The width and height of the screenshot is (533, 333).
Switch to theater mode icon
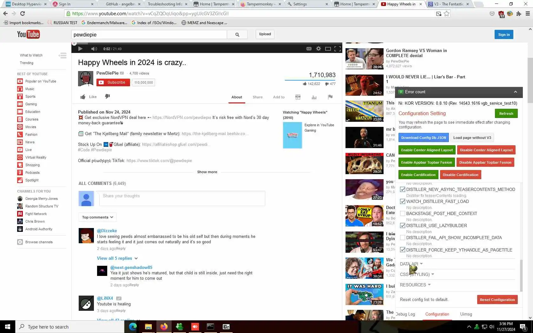click(328, 49)
